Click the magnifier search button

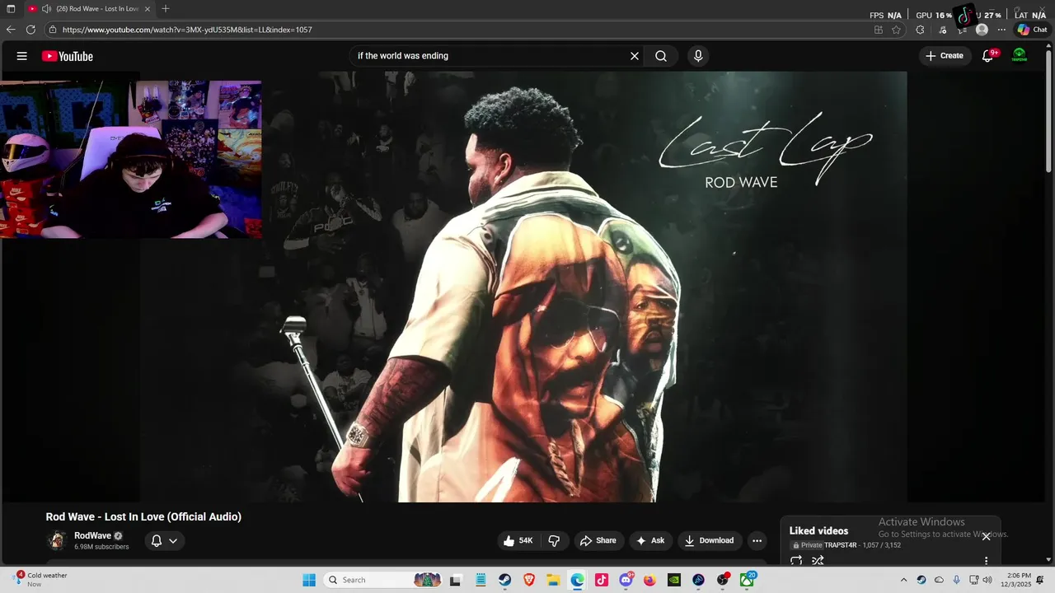point(661,56)
